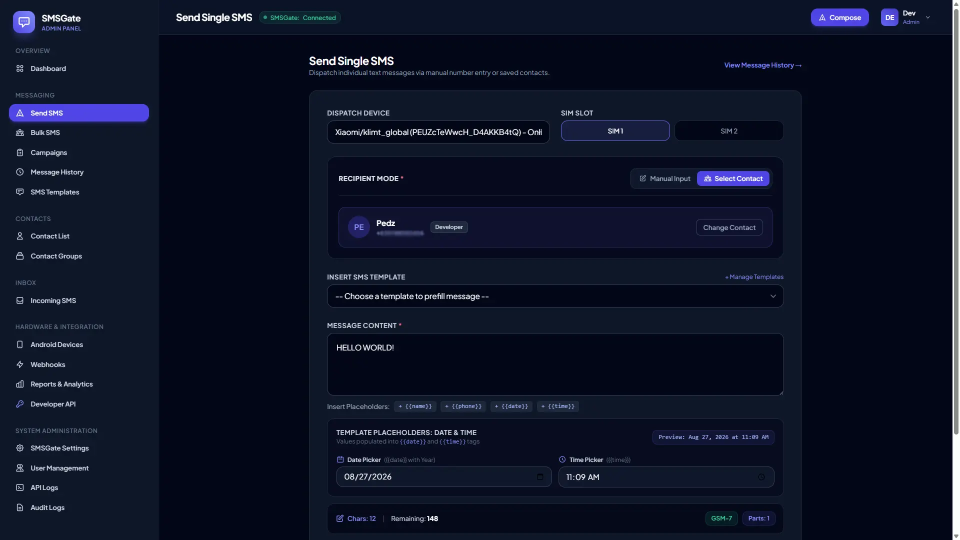Click the Manage Templates link
The image size is (960, 540).
tap(754, 277)
